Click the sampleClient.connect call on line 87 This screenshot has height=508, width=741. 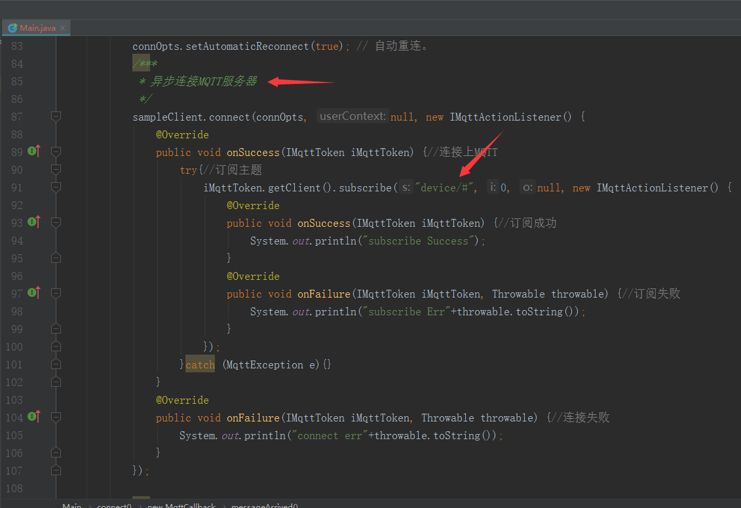191,117
